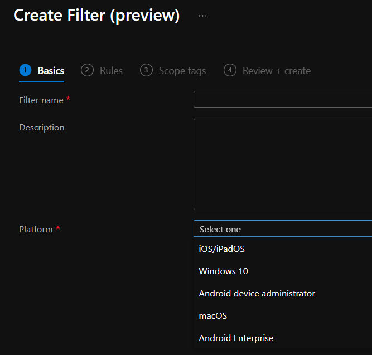Open the ellipsis menu beside the title
Image resolution: width=372 pixels, height=355 pixels.
point(202,16)
